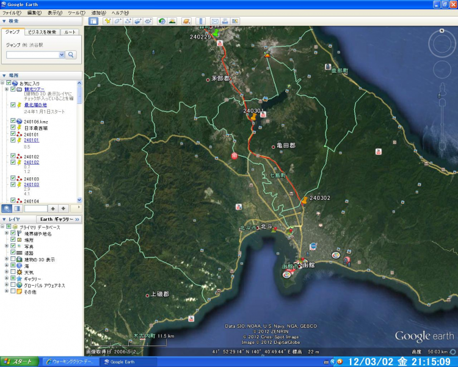Collapse the レイヤ panel triangle
Viewport: 458px width, 367px height.
pyautogui.click(x=4, y=219)
